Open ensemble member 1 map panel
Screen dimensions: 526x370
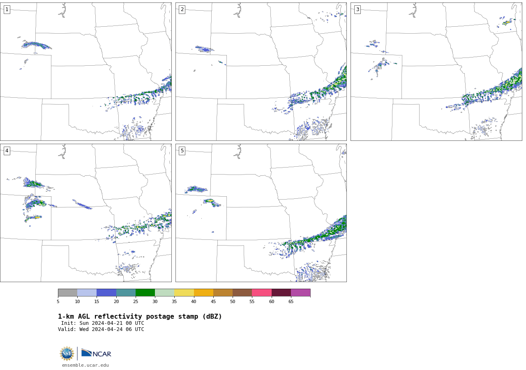pos(85,71)
